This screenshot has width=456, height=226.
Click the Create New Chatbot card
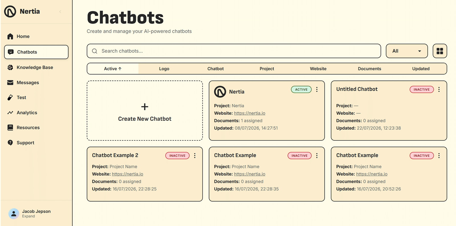coord(145,111)
